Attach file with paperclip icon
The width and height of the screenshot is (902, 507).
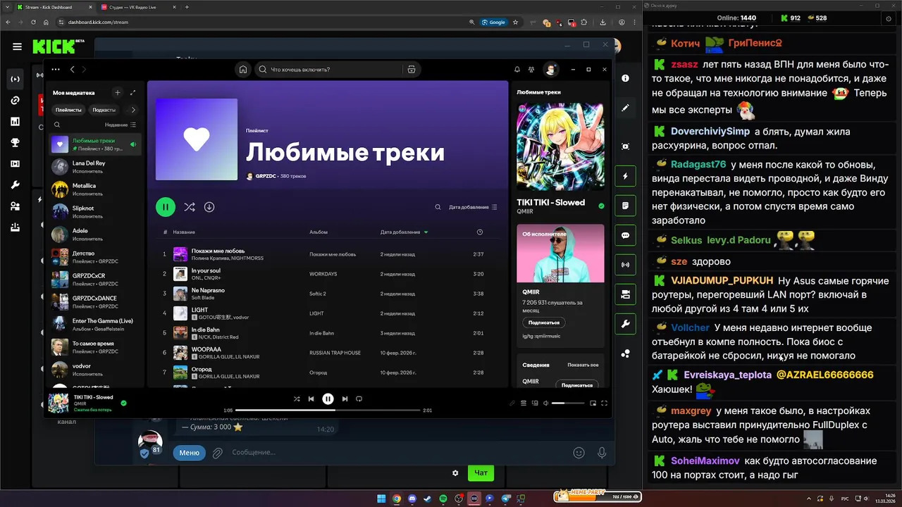(x=218, y=453)
